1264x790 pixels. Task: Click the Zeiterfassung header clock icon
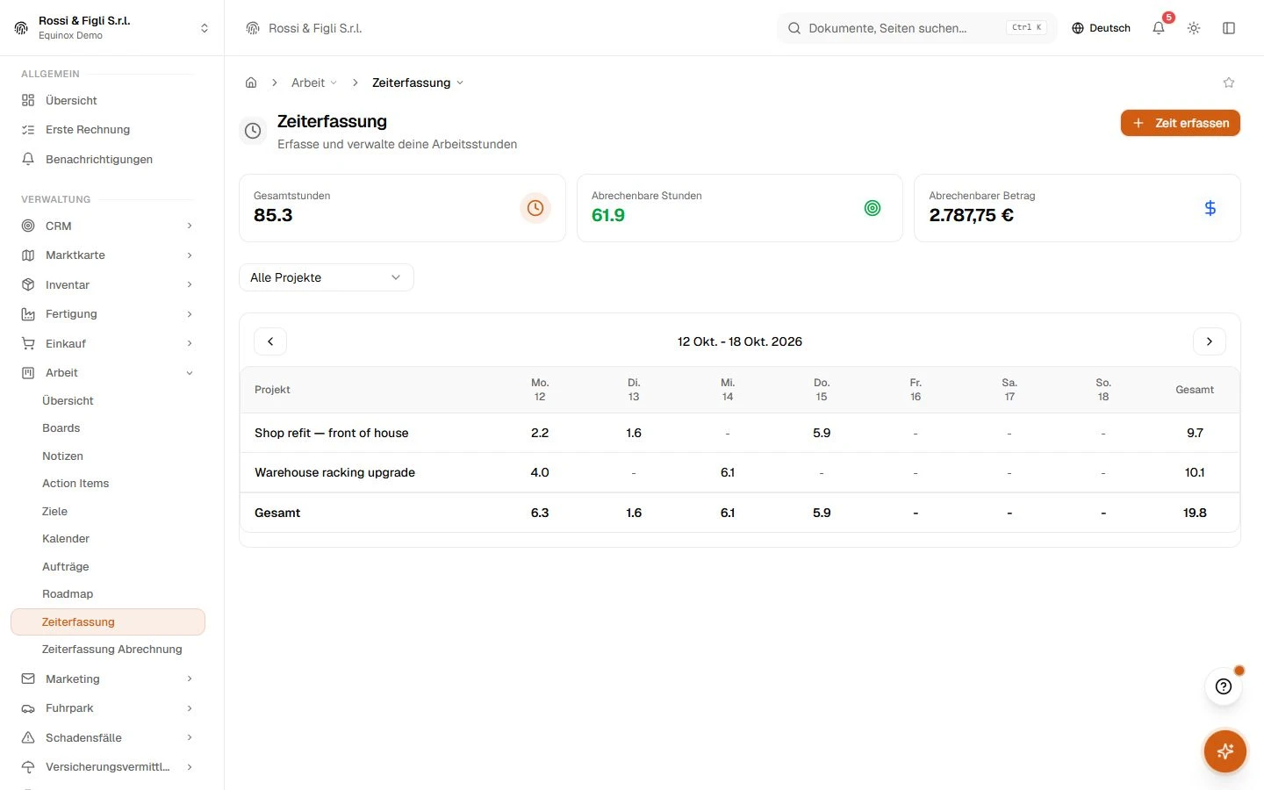253,131
